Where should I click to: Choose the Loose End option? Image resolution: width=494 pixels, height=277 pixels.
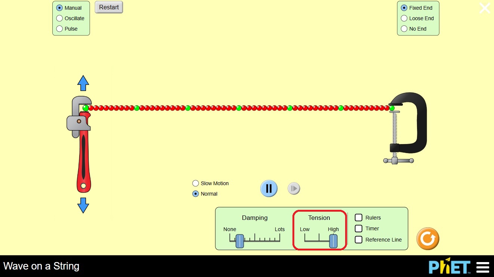pyautogui.click(x=404, y=18)
